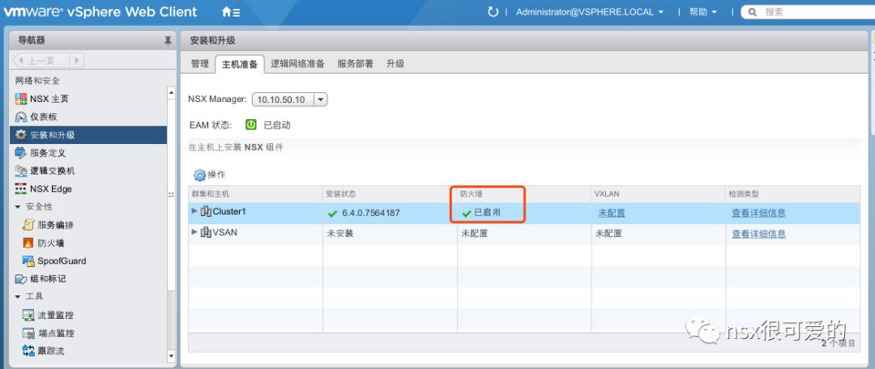Viewport: 875px width, 369px height.
Task: Click the 防火墙 flame icon in navigator
Action: [28, 243]
